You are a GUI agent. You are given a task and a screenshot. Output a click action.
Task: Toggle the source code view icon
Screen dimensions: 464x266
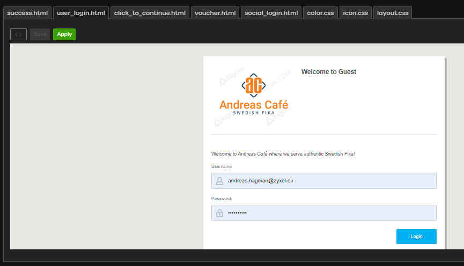pos(18,34)
